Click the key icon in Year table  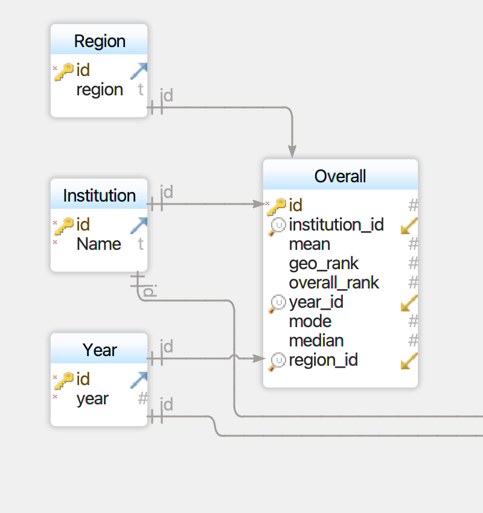pos(64,380)
